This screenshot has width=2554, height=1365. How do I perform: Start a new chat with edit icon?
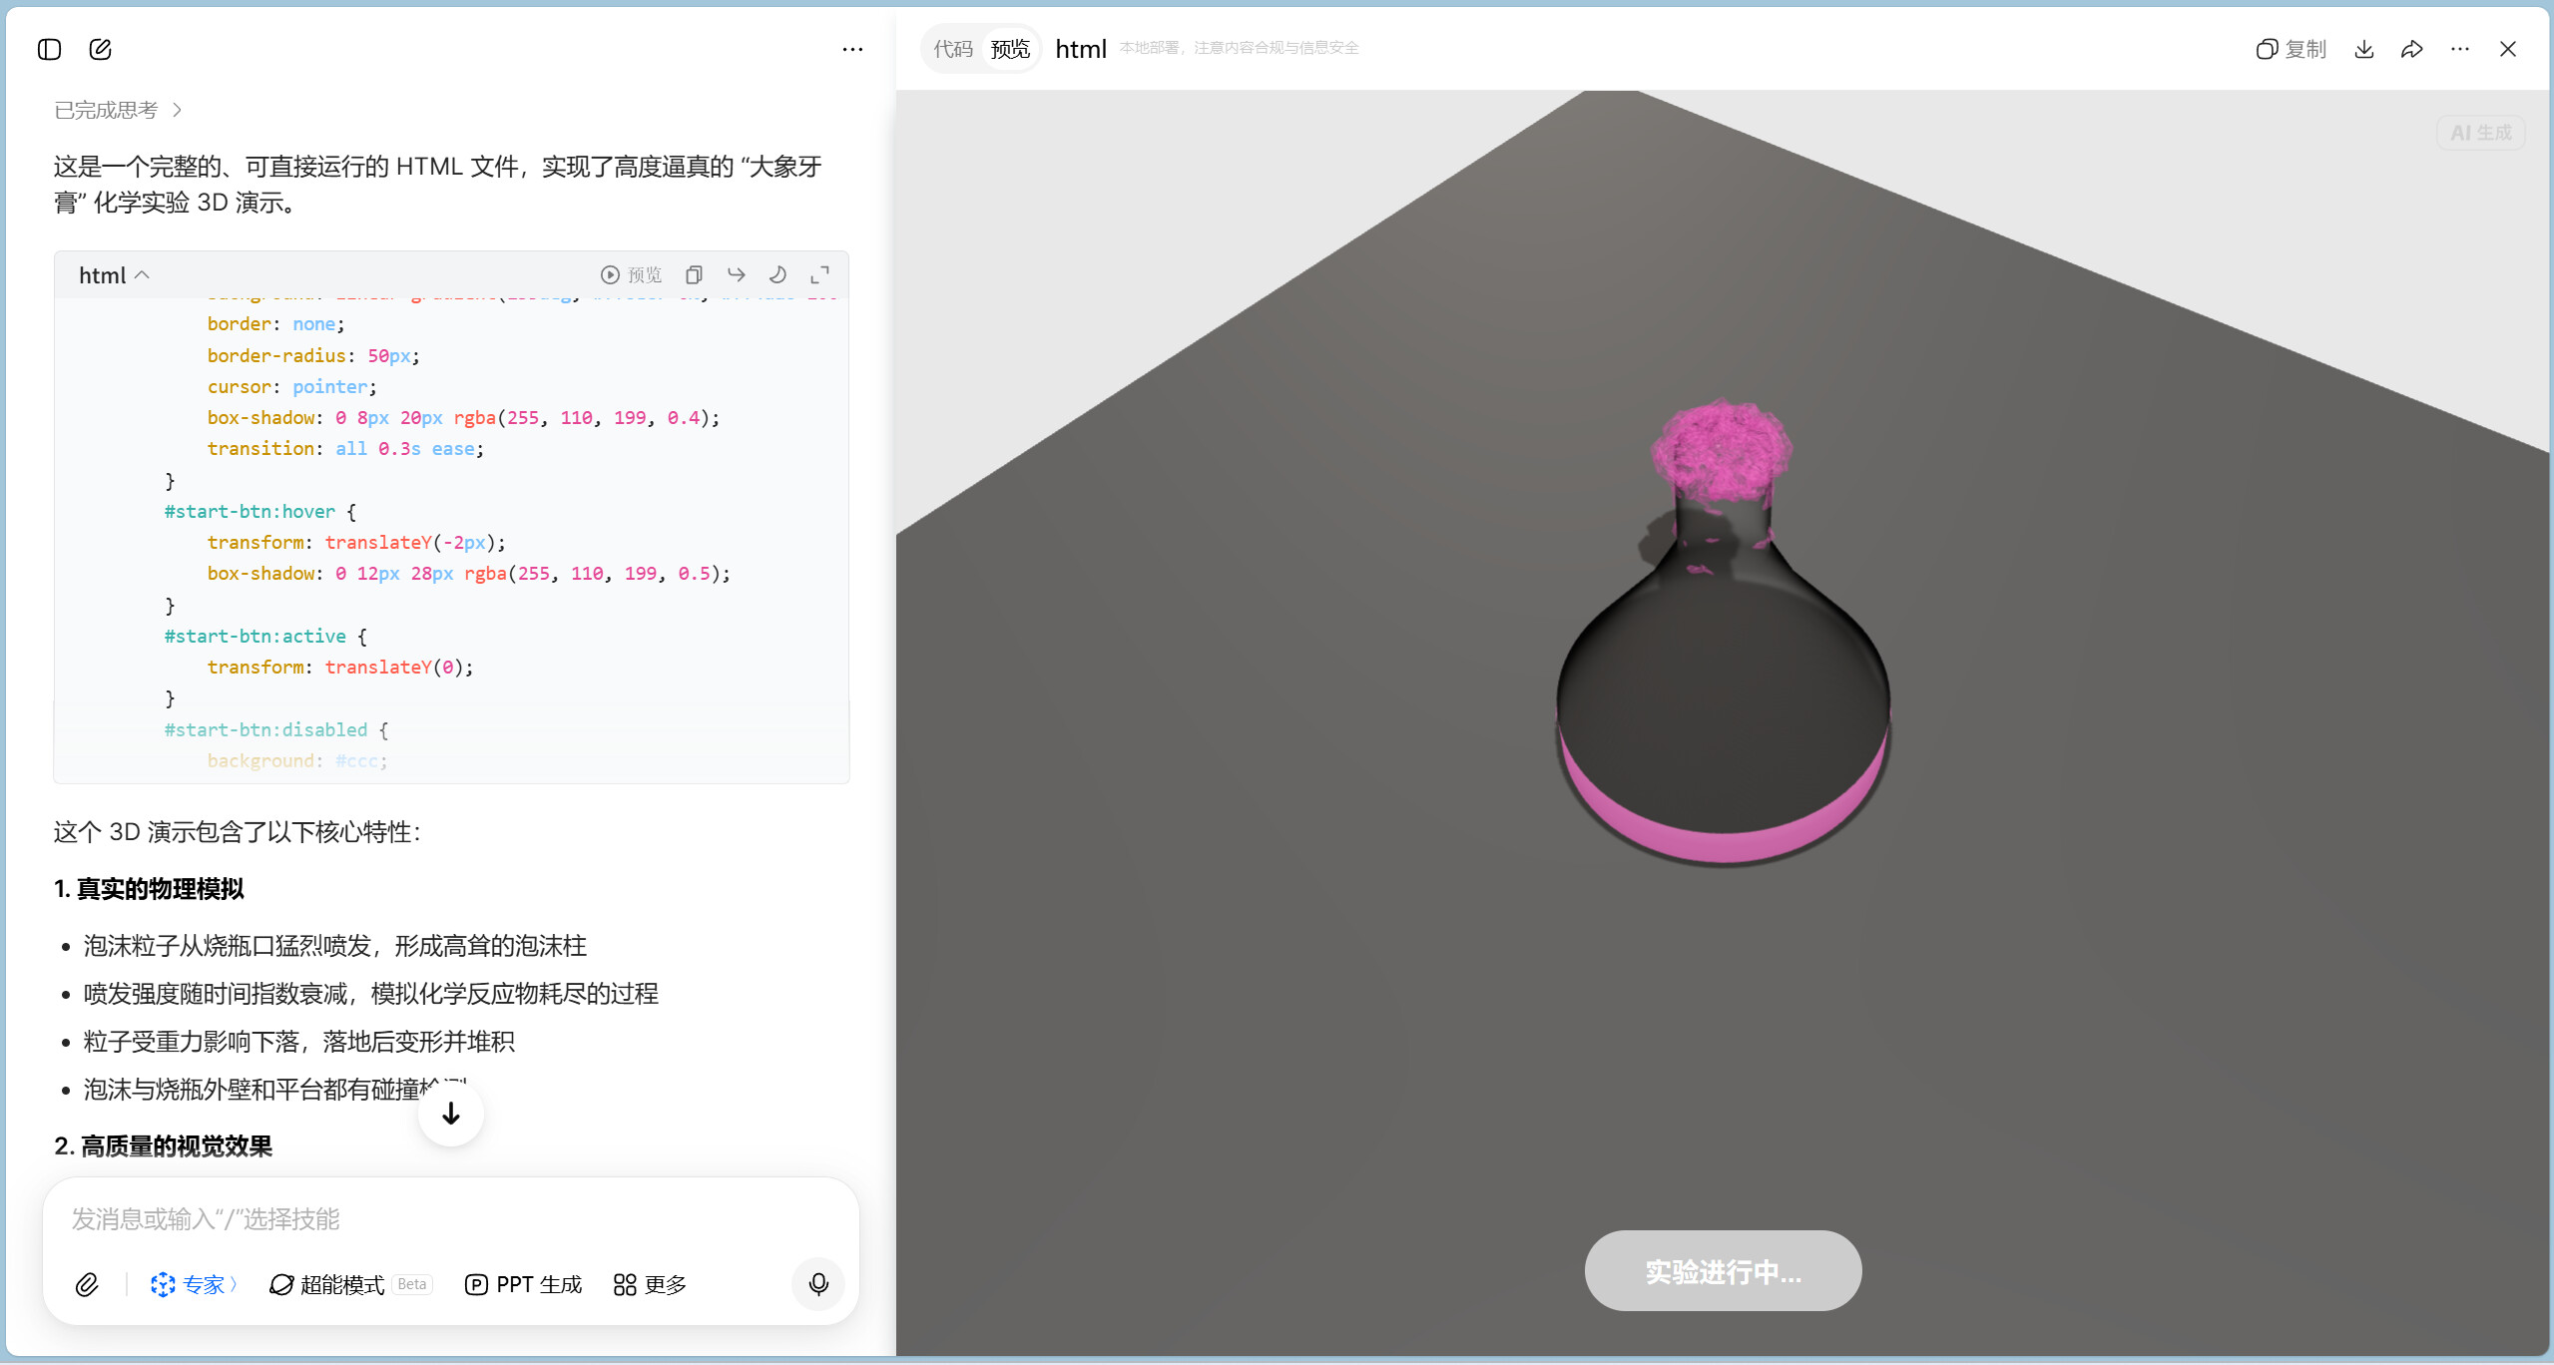point(100,49)
